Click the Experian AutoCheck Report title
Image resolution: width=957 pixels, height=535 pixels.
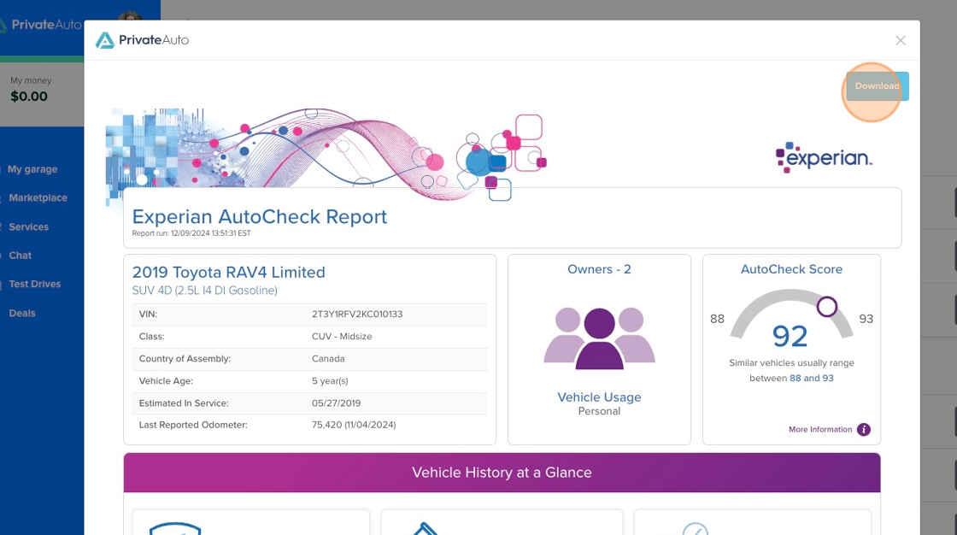[260, 217]
